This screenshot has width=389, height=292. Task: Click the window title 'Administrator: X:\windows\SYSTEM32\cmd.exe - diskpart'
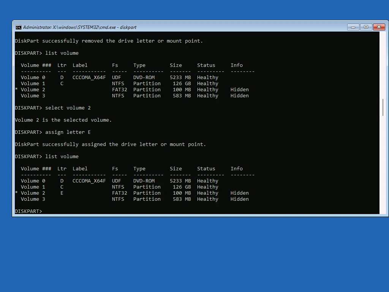click(x=80, y=27)
